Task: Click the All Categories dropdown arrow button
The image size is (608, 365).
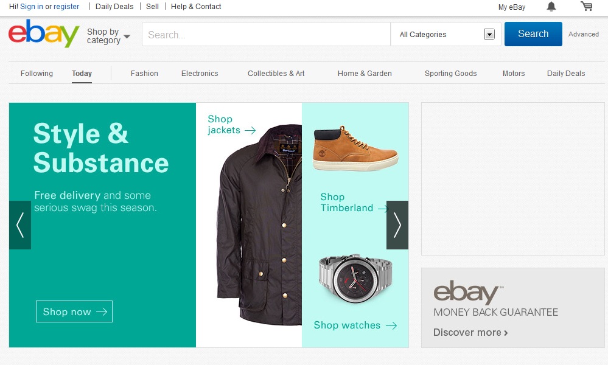Action: [x=489, y=35]
